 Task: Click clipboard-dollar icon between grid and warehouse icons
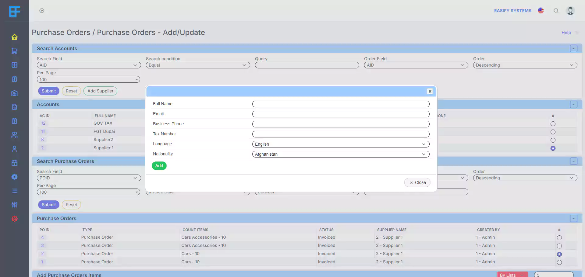14,79
